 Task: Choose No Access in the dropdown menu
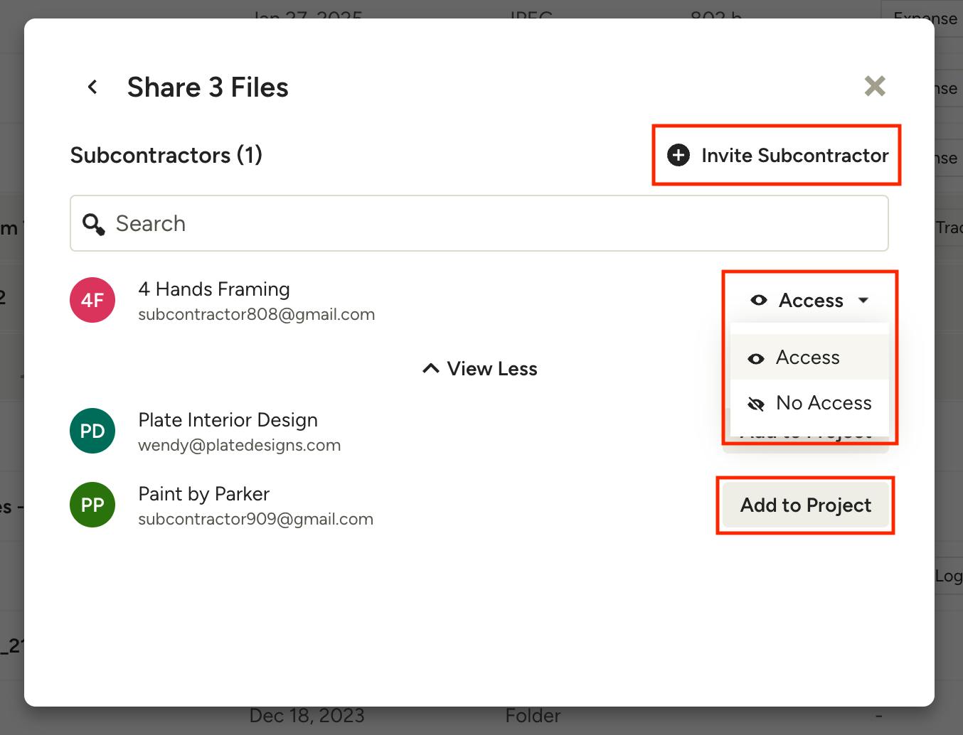coord(823,403)
